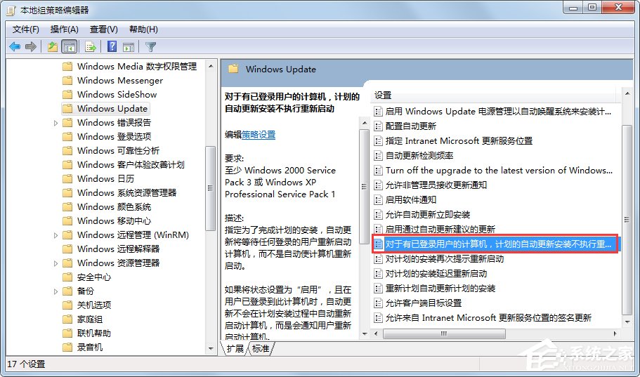Screen dimensions: 640x377
Task: Select 对于有已登录用户的计算机 setting row
Action: tap(496, 244)
